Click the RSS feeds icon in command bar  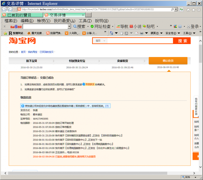coord(126,33)
